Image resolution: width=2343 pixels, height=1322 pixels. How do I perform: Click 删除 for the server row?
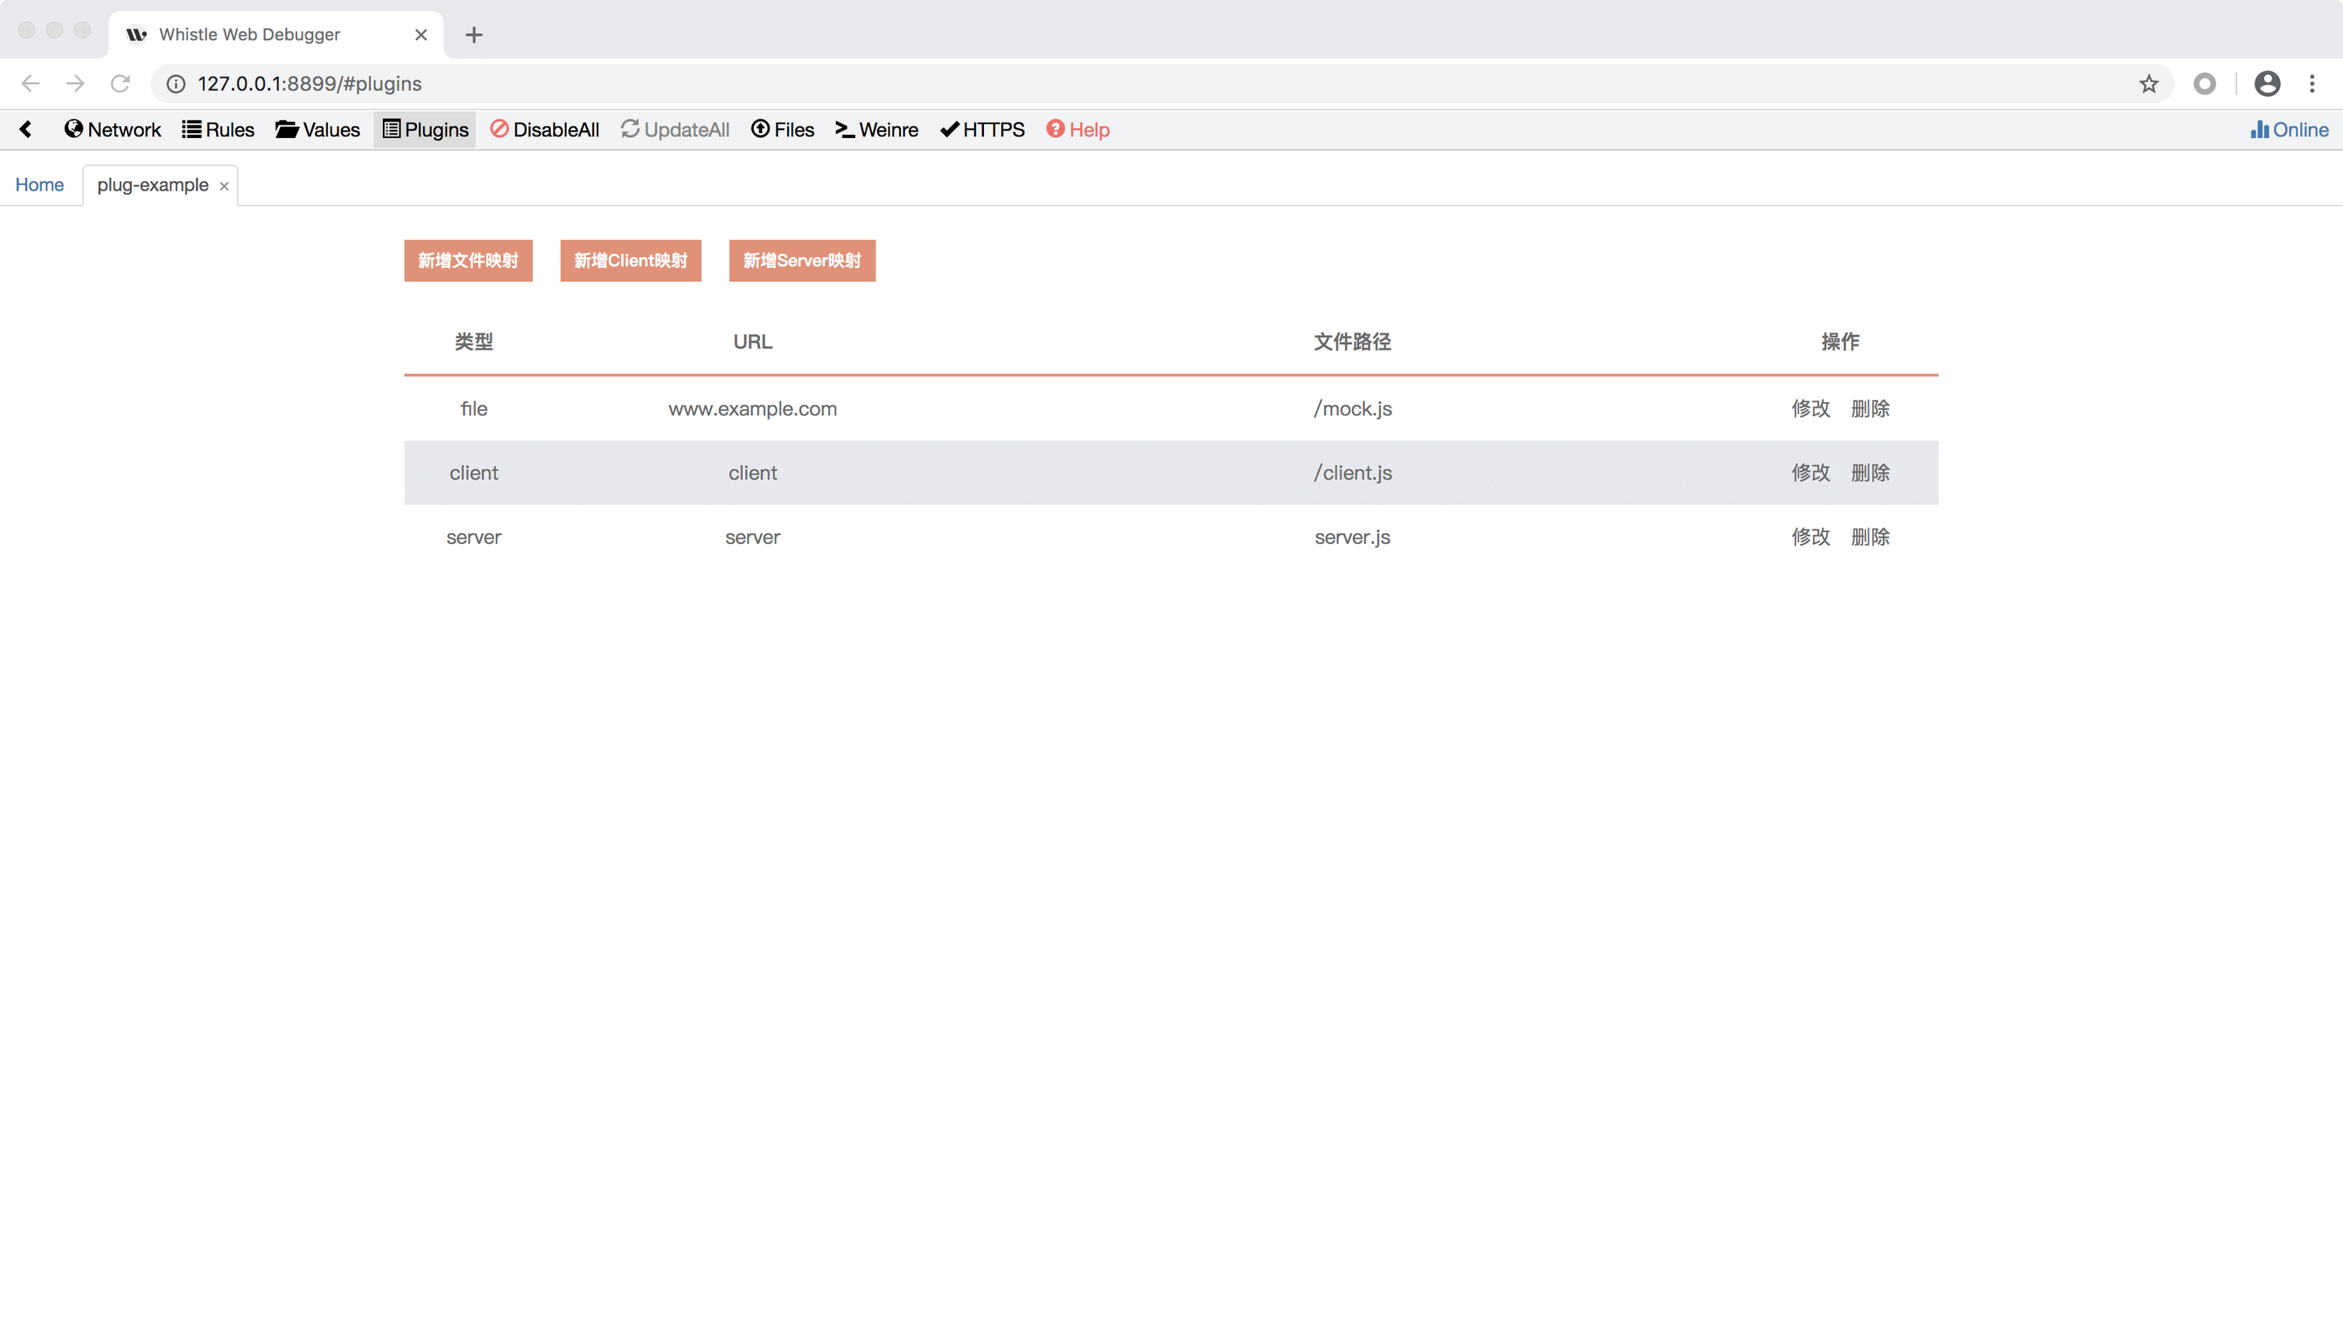[x=1870, y=537]
